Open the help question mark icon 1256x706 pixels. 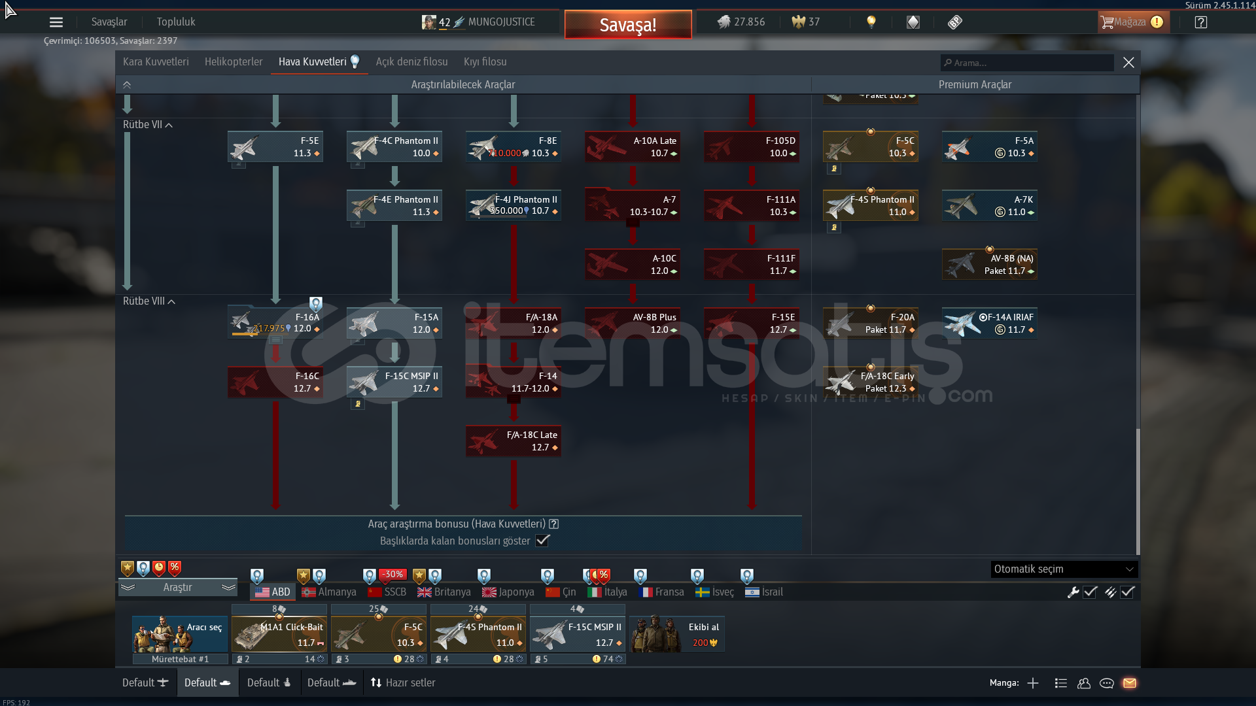pos(1201,22)
